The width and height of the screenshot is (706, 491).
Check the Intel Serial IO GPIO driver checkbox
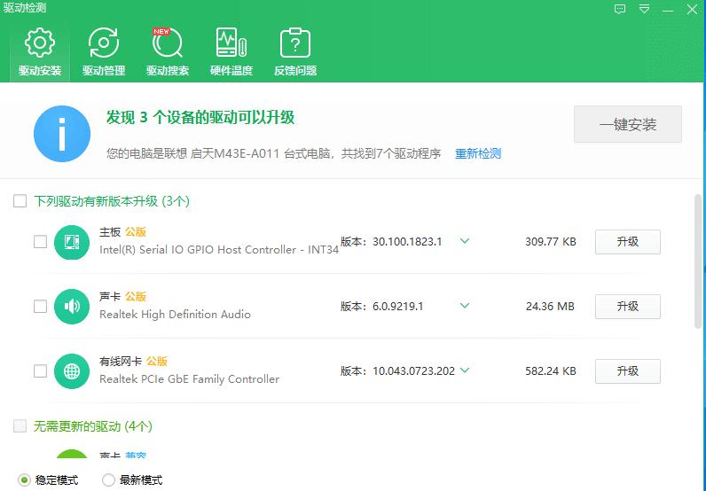(x=40, y=242)
